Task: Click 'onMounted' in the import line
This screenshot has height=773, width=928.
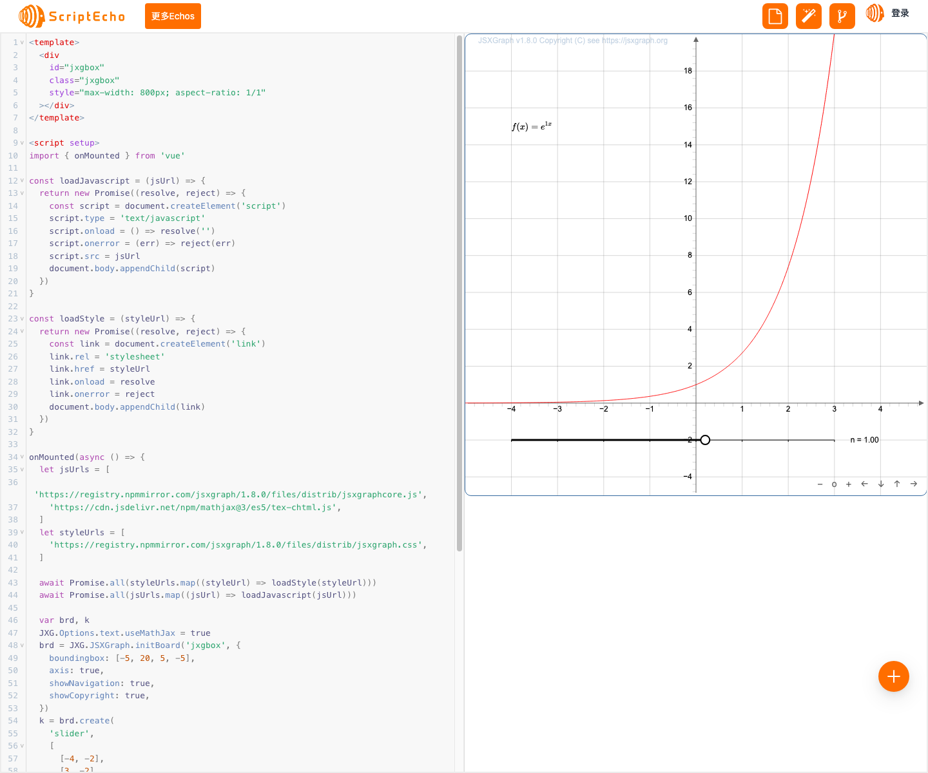Action: 97,156
